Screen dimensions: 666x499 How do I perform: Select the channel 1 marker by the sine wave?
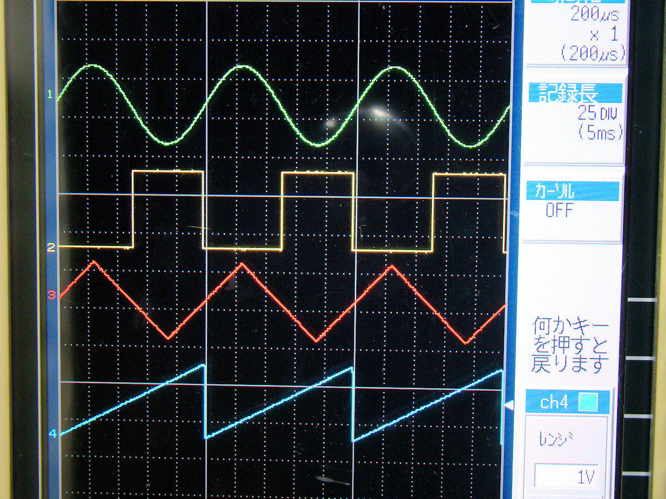coord(50,95)
